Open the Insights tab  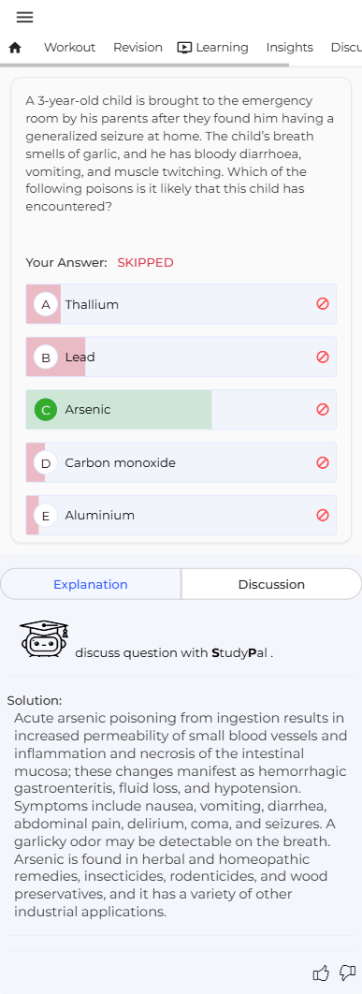(289, 48)
